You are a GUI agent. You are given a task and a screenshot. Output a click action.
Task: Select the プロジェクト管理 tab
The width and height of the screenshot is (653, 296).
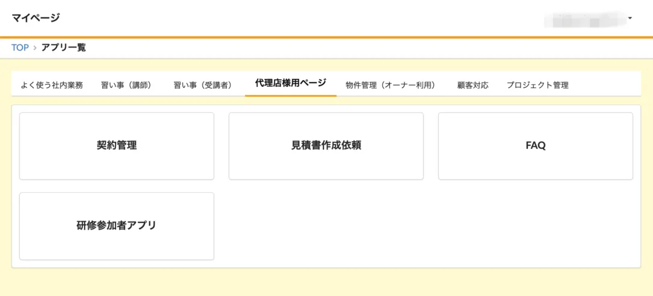click(538, 85)
